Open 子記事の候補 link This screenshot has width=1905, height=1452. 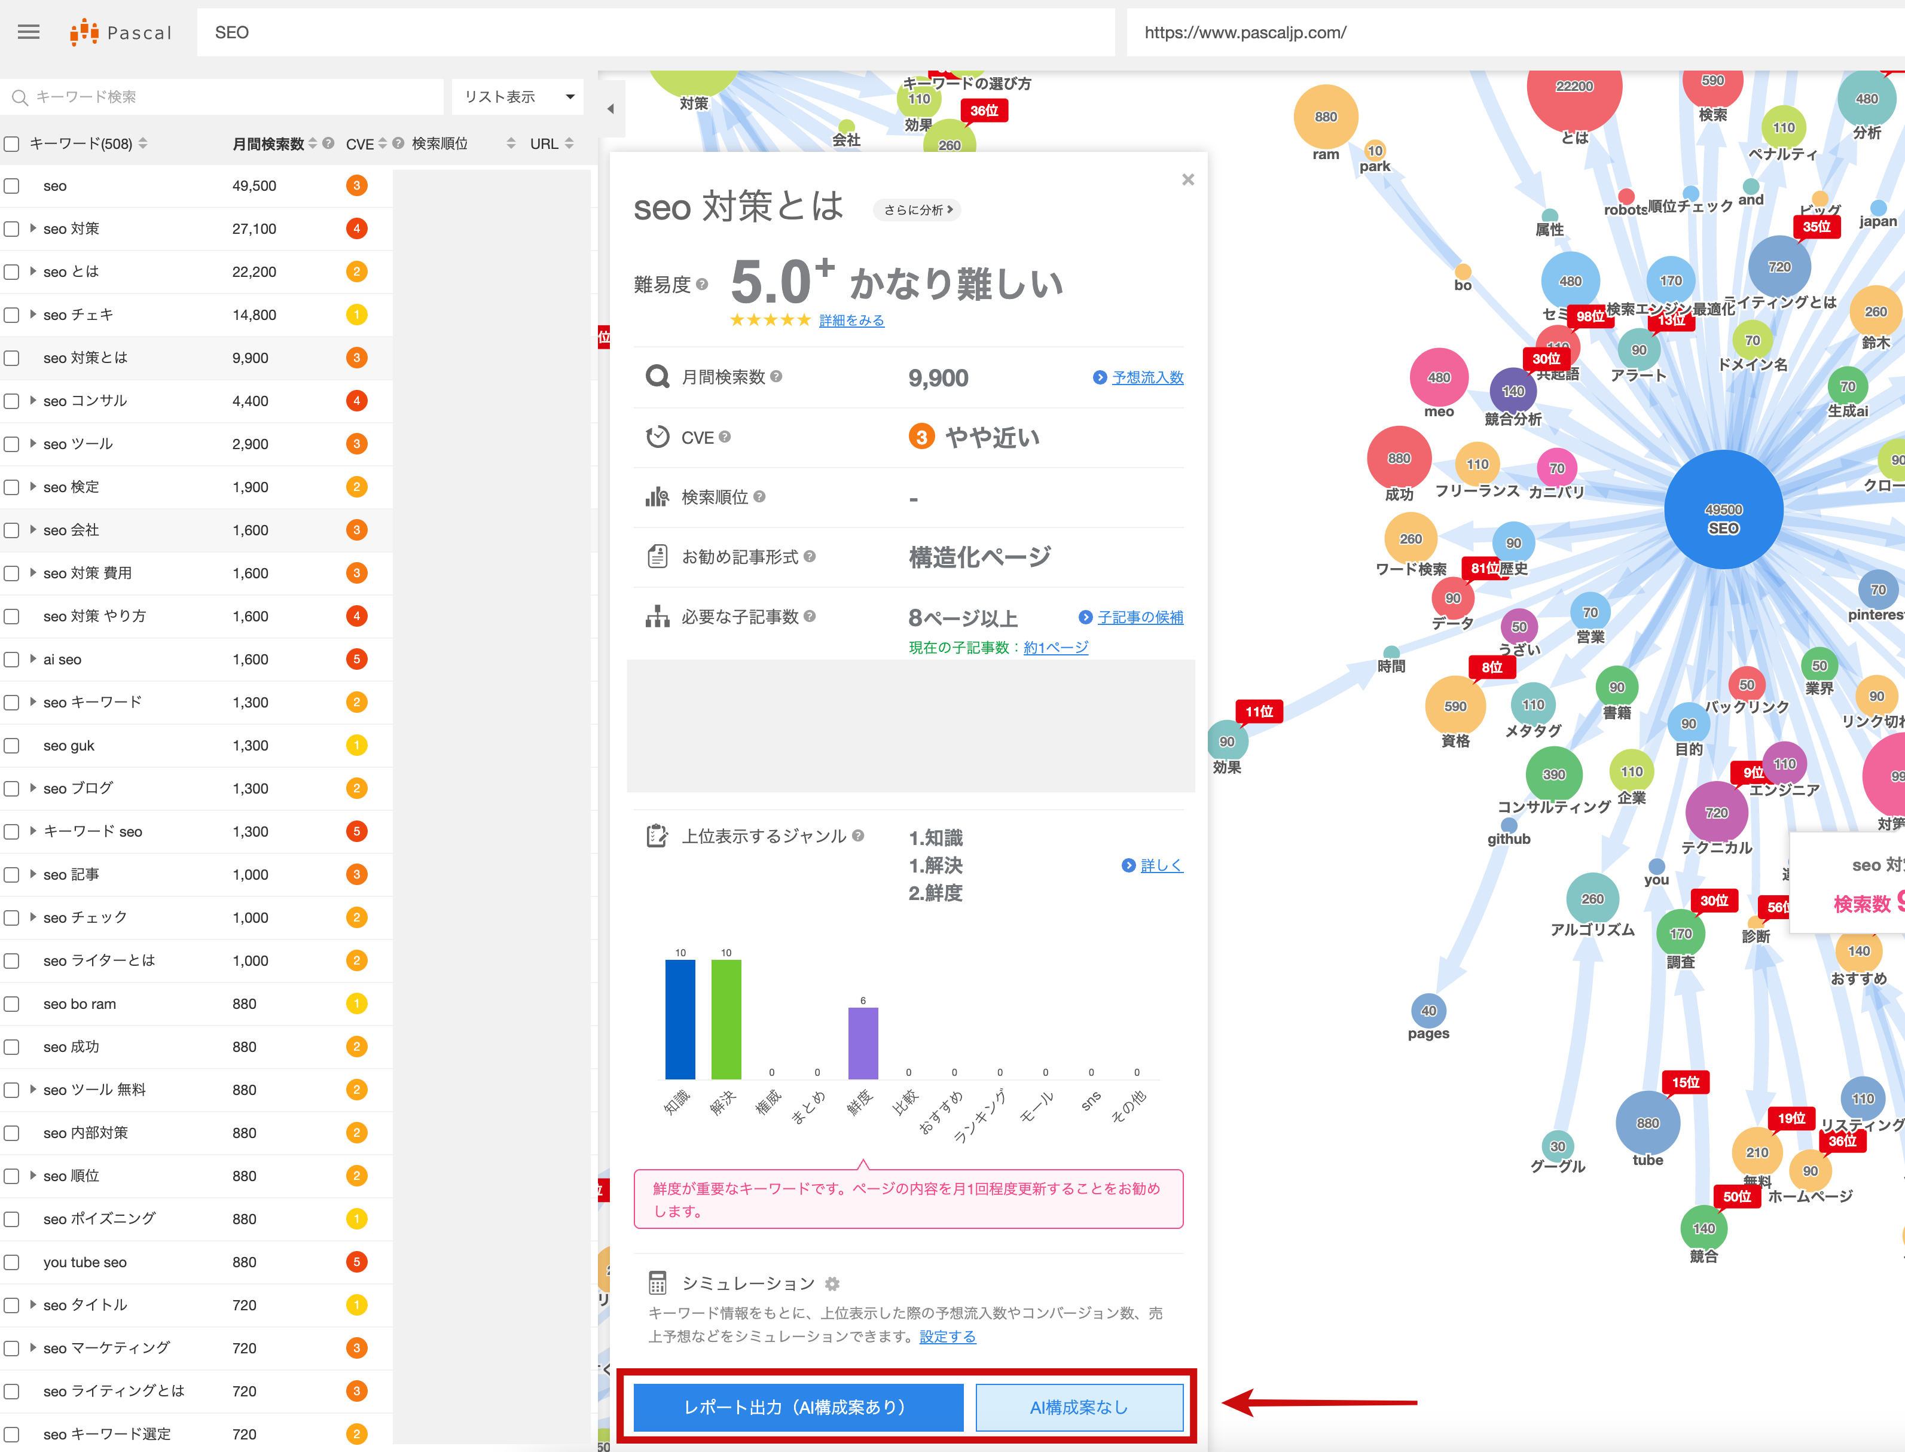point(1140,617)
